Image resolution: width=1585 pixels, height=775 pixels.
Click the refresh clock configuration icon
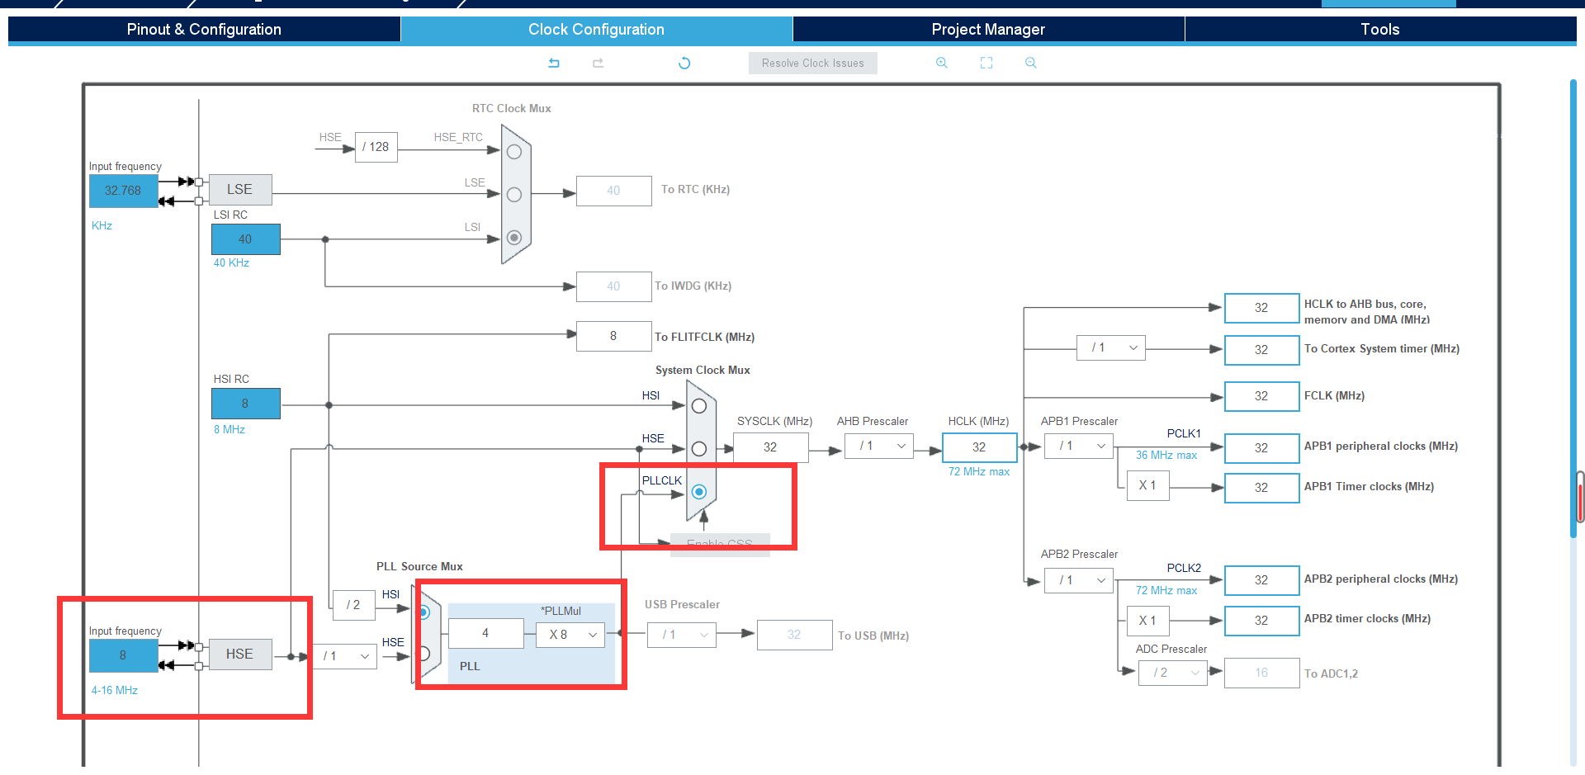[684, 63]
